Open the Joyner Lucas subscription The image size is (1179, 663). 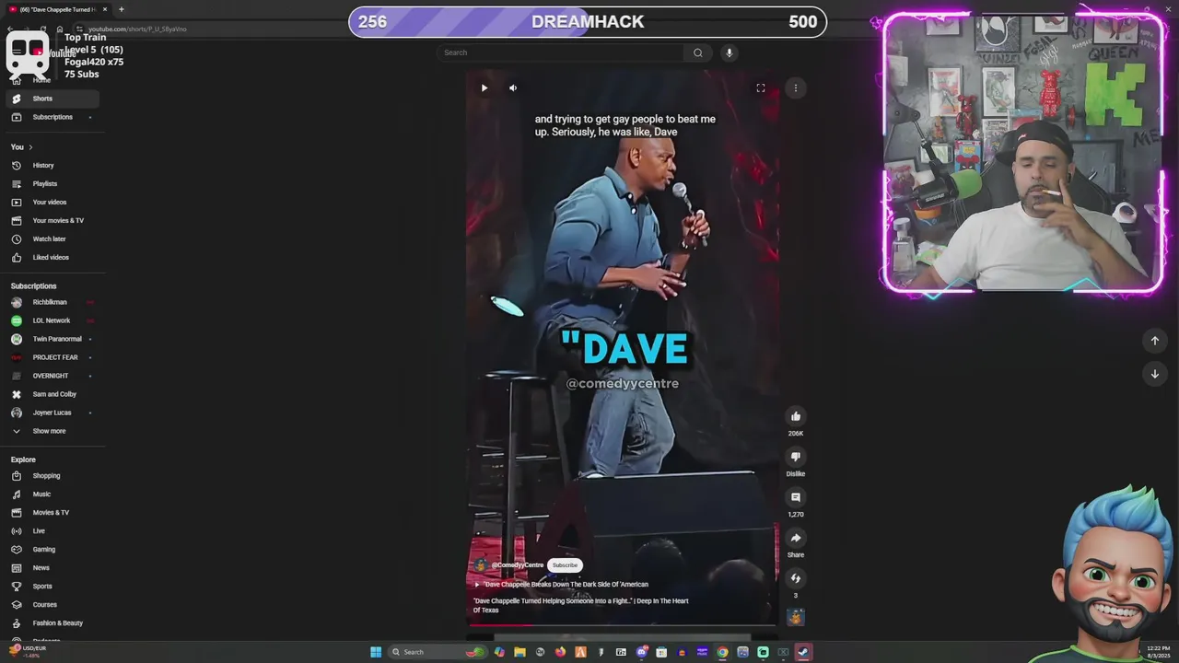click(x=52, y=413)
